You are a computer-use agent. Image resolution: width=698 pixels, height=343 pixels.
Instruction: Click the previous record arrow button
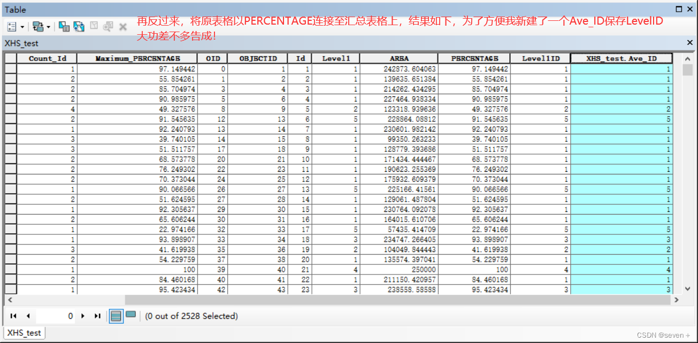[x=28, y=316]
